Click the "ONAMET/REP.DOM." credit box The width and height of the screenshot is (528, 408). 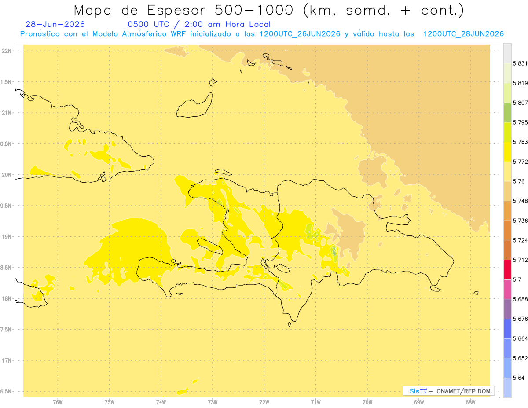[x=448, y=391]
